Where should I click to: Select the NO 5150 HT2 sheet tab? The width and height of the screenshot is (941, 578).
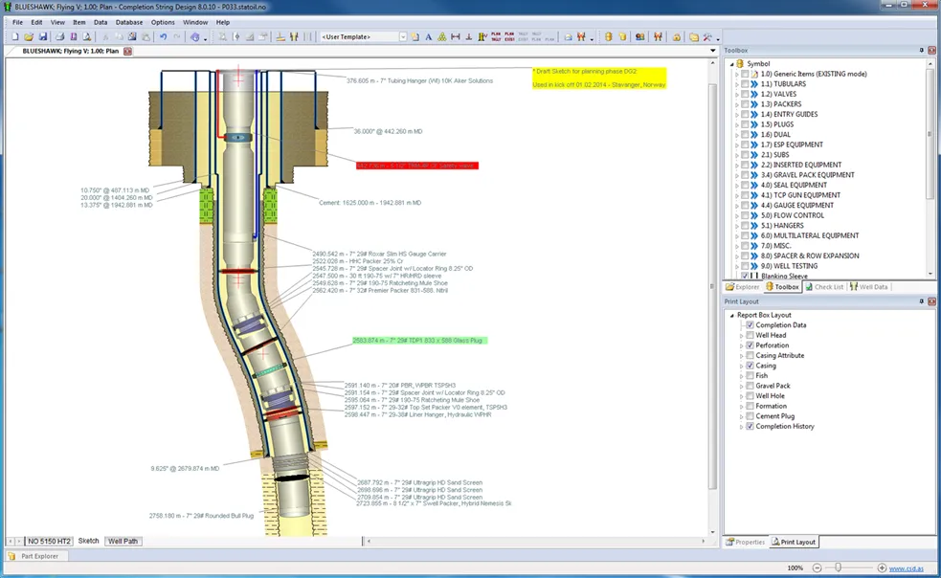(x=49, y=542)
